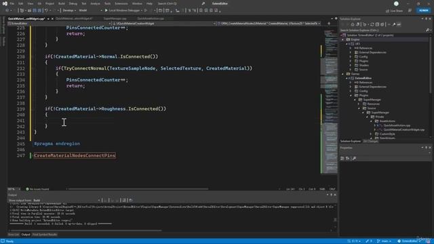The width and height of the screenshot is (434, 244).
Task: Collapse the UE5 project node
Action: pyautogui.click(x=347, y=43)
